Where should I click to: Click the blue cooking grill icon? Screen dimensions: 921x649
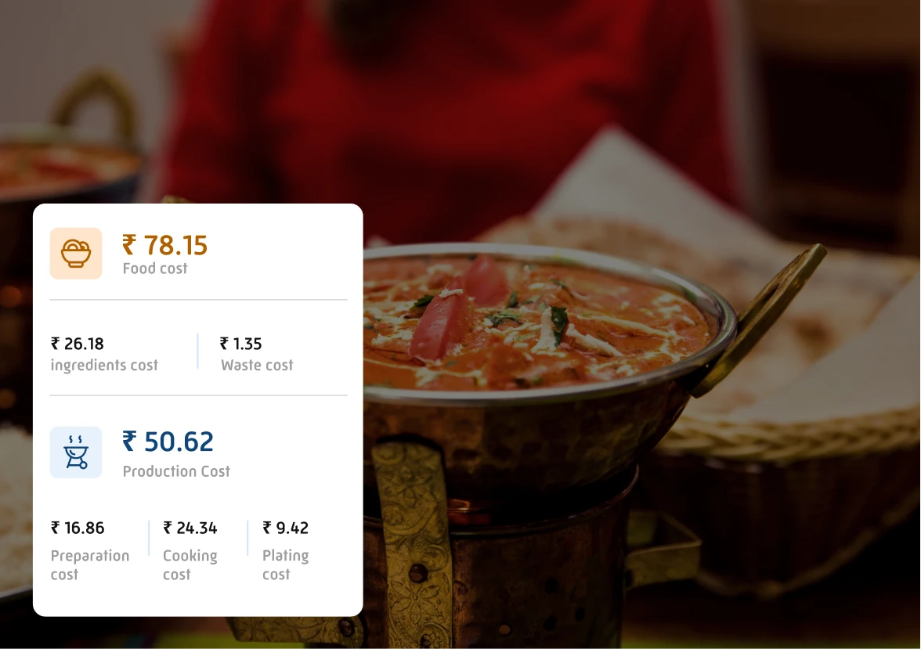pyautogui.click(x=76, y=452)
